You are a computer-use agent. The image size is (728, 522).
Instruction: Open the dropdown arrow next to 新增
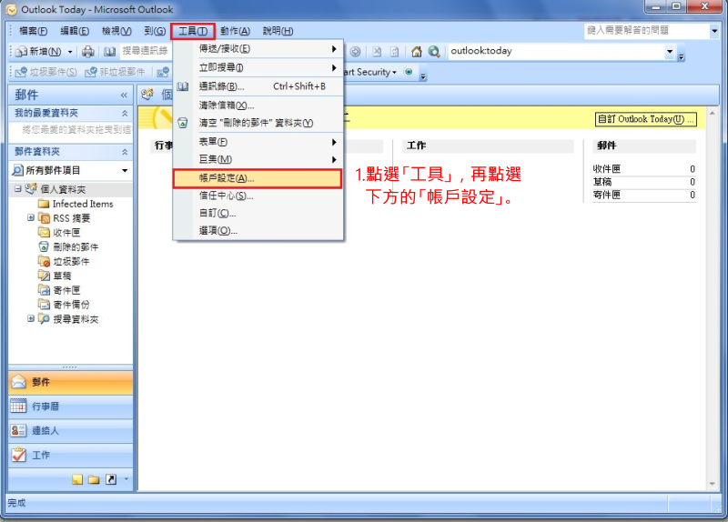pos(70,52)
